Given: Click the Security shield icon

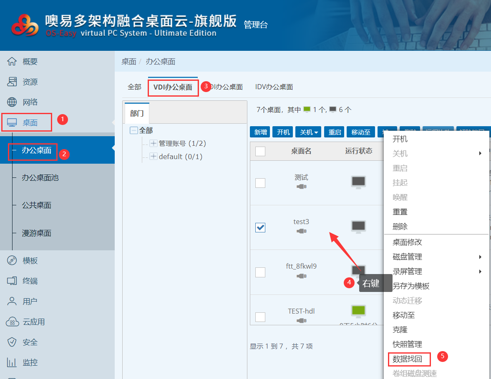Looking at the screenshot, I should pyautogui.click(x=12, y=342).
